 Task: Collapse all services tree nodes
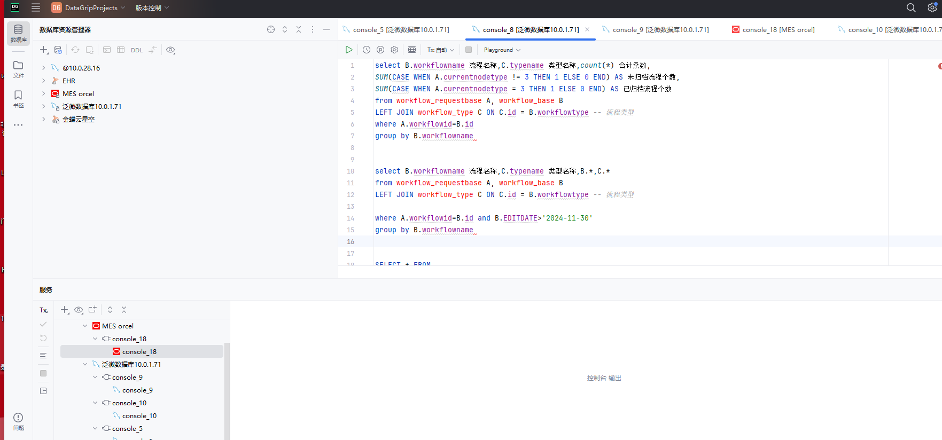point(124,310)
